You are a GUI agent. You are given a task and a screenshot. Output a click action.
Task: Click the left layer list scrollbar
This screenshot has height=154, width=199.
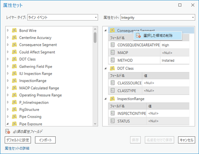[95, 76]
